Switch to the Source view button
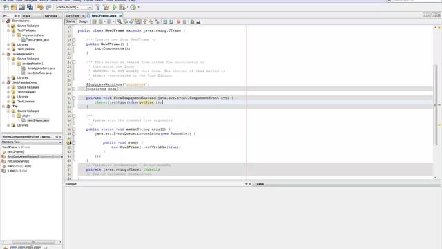This screenshot has width=442, height=249. [70, 21]
